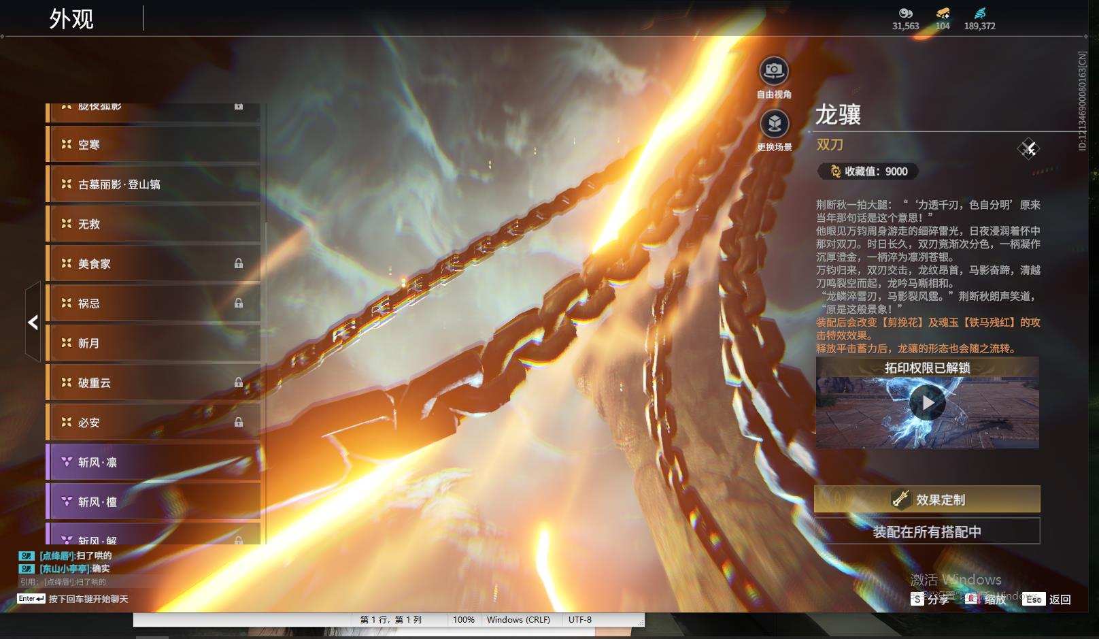Select the 新月 skin entry
Viewport: 1099px width, 639px height.
(x=153, y=343)
